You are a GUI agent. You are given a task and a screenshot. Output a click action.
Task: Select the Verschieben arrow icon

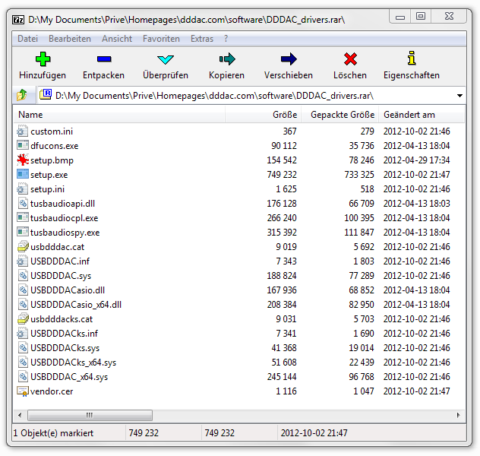coord(288,59)
